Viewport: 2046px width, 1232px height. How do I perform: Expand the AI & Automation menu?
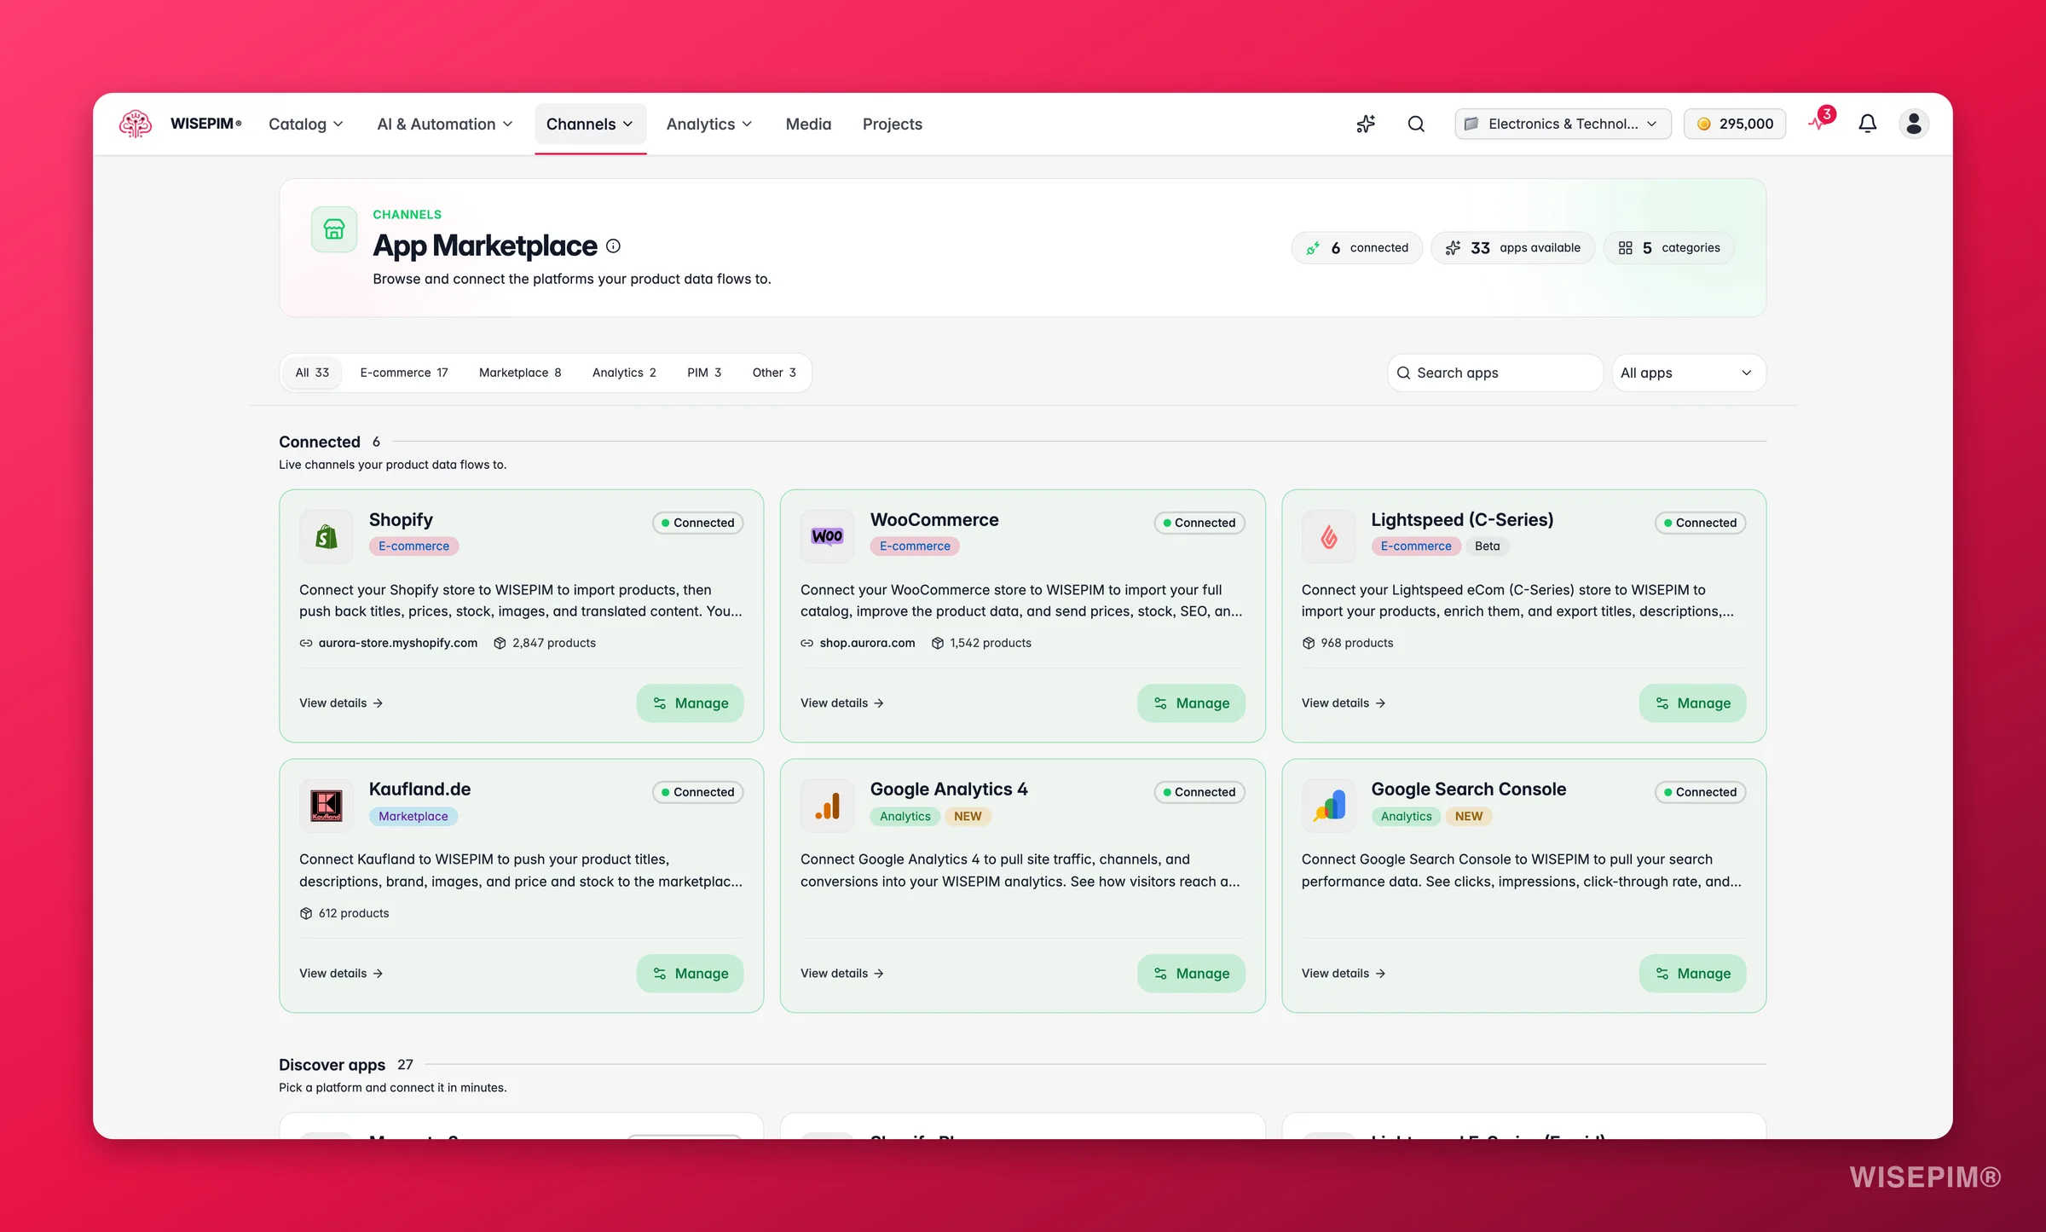coord(445,124)
